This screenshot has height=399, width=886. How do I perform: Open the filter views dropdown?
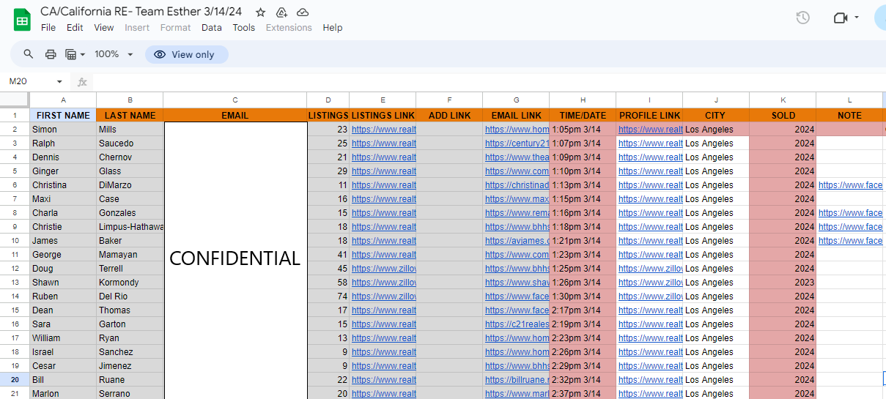click(x=75, y=54)
